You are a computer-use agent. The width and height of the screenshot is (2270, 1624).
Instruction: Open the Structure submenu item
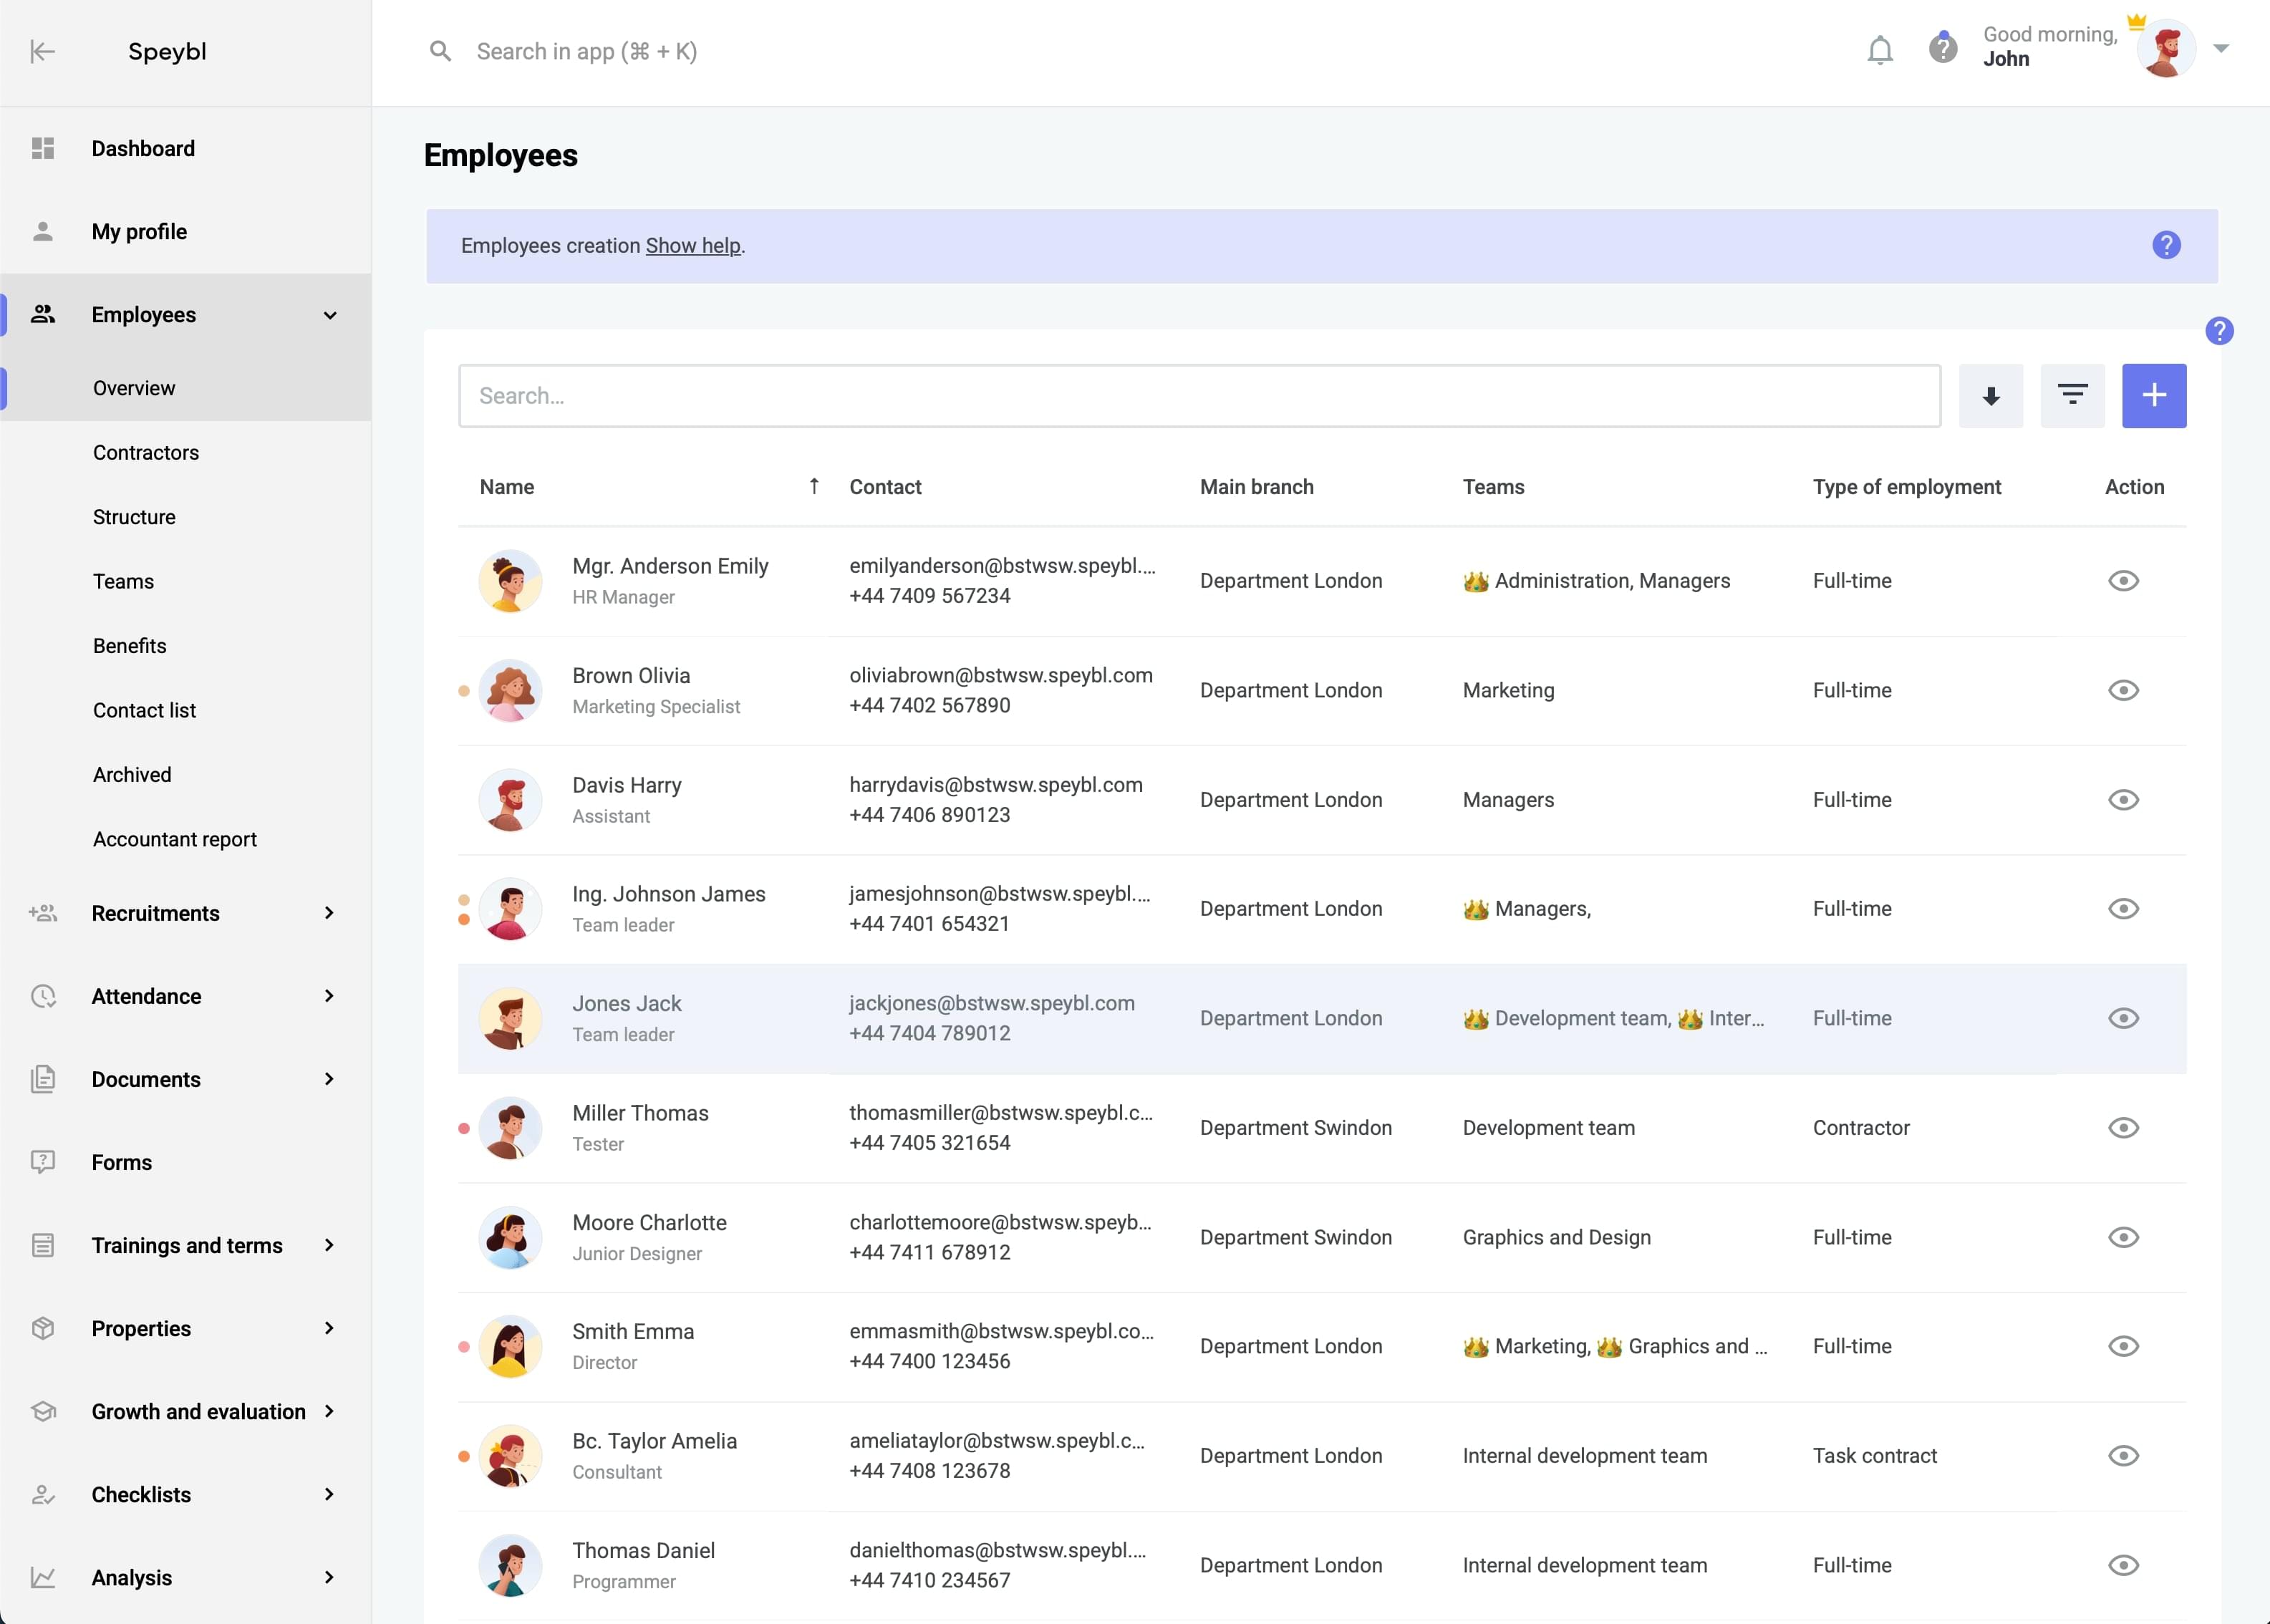134,517
